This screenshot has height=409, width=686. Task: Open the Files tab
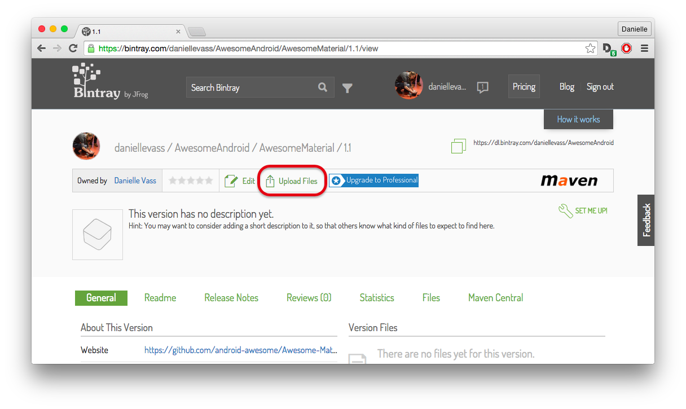pyautogui.click(x=431, y=298)
